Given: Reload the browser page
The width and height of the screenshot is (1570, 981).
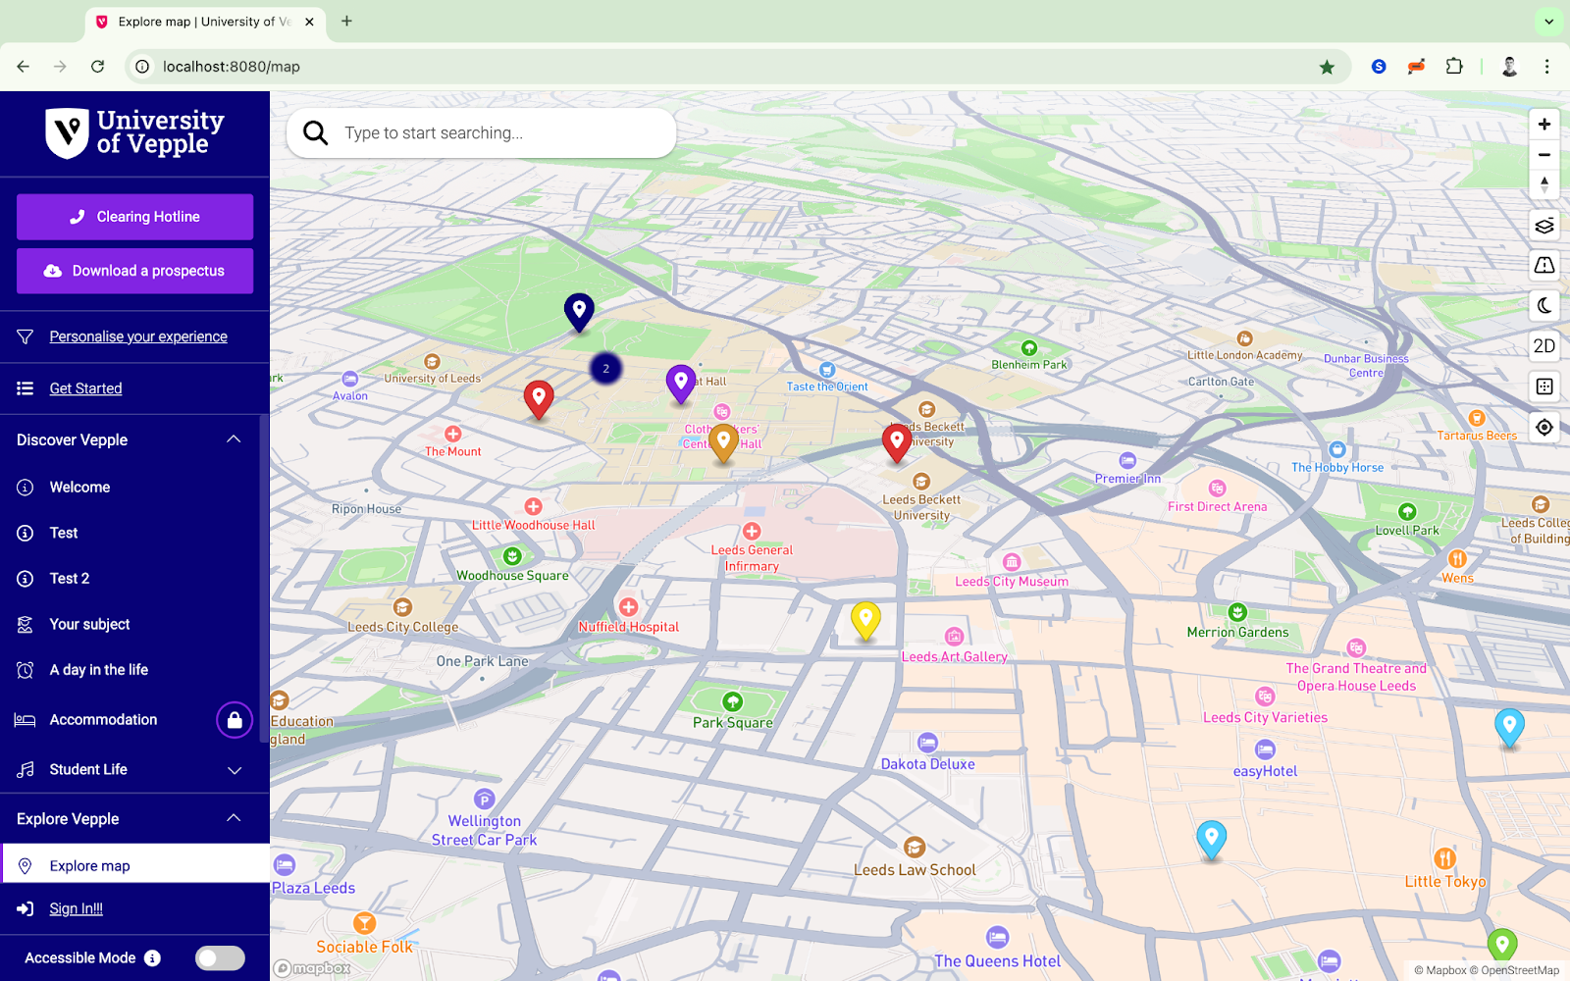Looking at the screenshot, I should [97, 67].
